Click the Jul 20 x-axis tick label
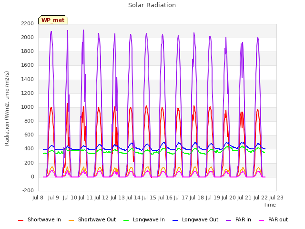 point(229,198)
